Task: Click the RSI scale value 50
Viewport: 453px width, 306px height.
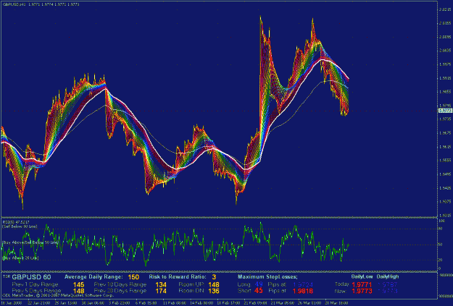Action: tap(441, 245)
